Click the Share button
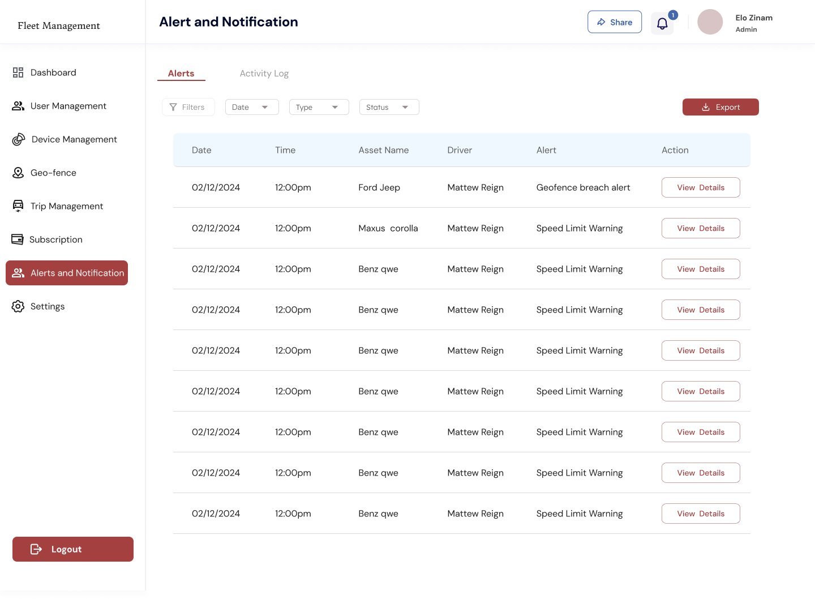This screenshot has height=599, width=815. click(615, 22)
